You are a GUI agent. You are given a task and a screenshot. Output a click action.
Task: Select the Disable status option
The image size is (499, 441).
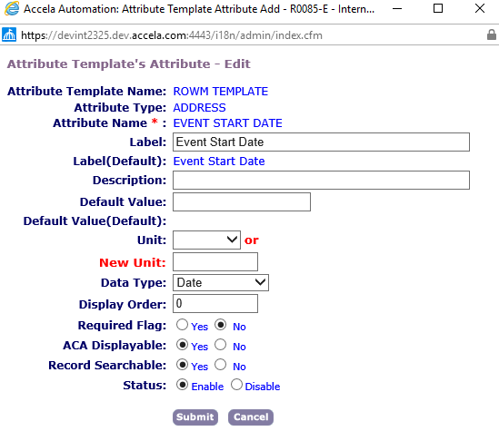point(236,385)
